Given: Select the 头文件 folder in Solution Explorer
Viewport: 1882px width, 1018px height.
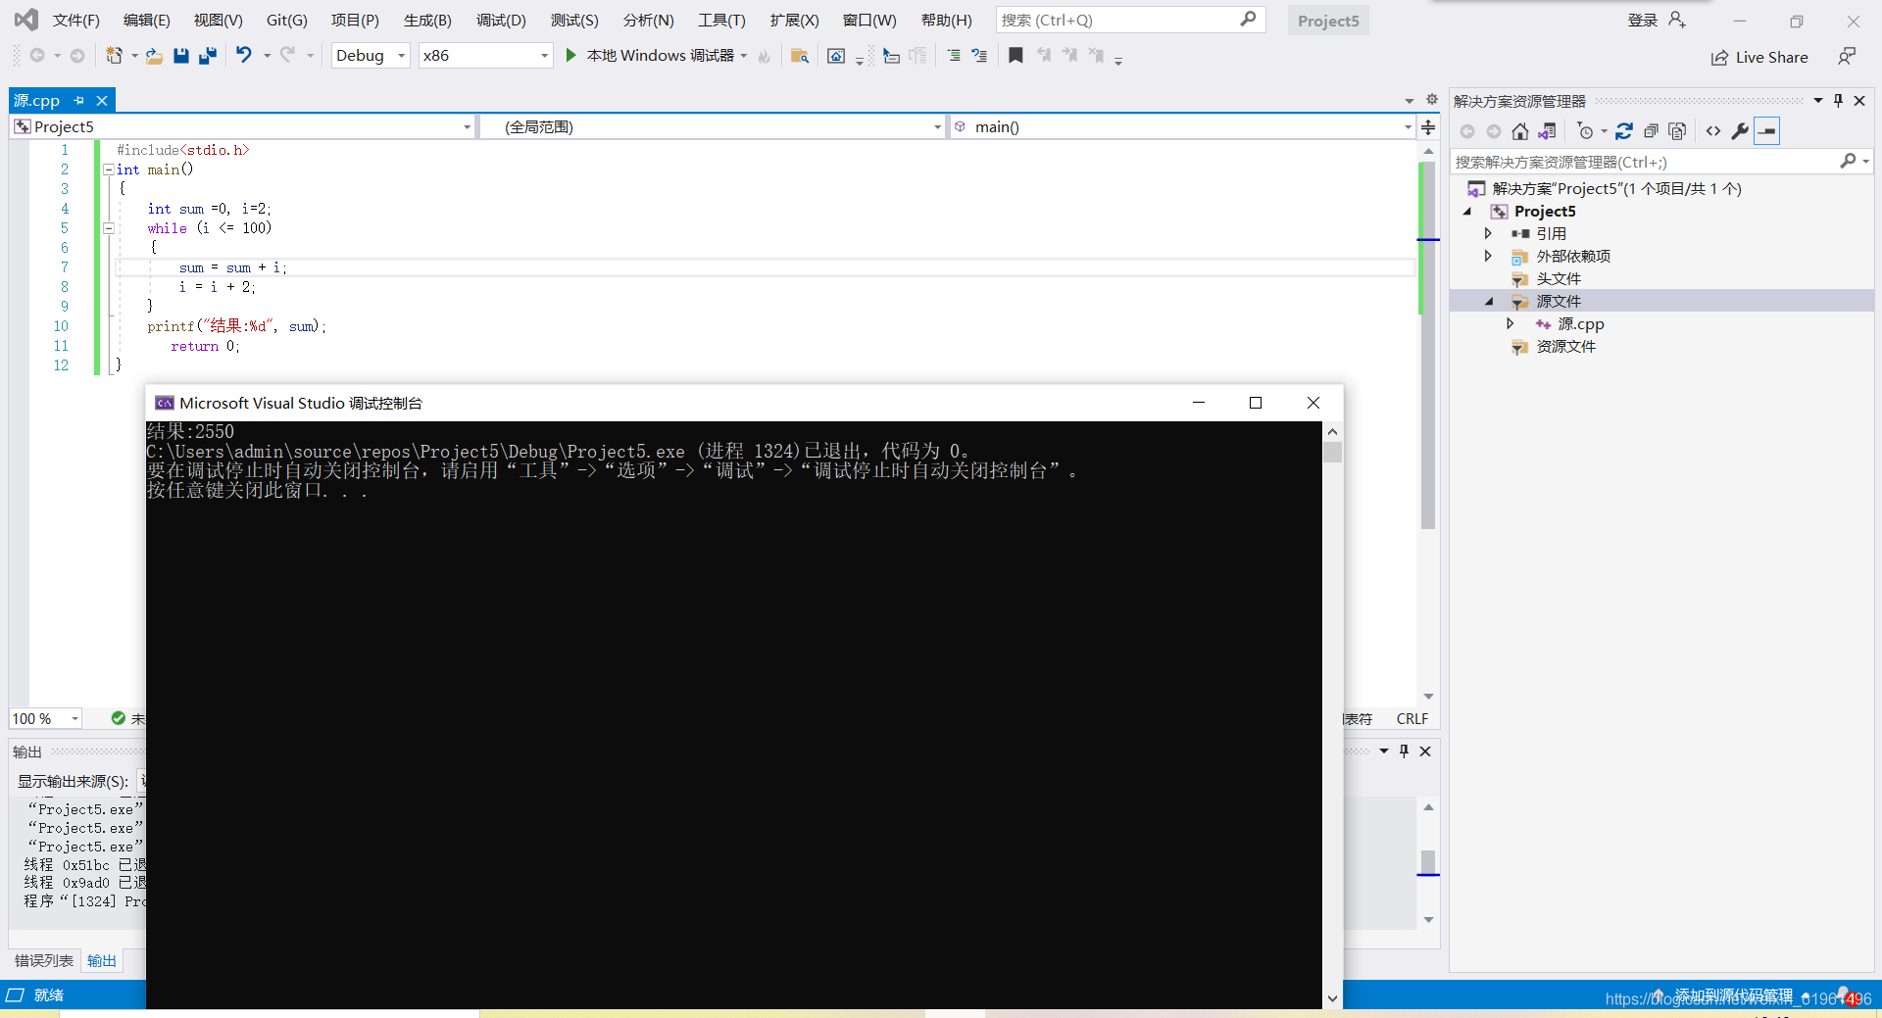Looking at the screenshot, I should pos(1559,278).
